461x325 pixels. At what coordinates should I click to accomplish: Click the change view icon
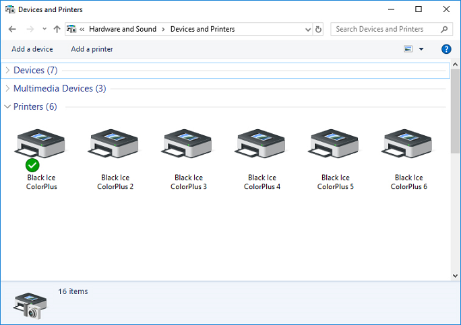(408, 49)
